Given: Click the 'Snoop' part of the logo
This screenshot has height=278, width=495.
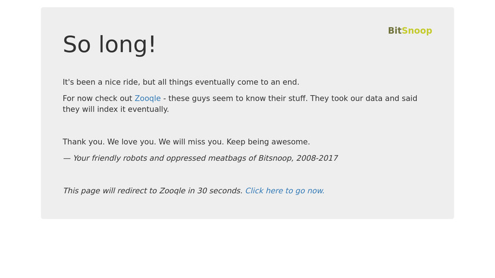Looking at the screenshot, I should point(417,31).
